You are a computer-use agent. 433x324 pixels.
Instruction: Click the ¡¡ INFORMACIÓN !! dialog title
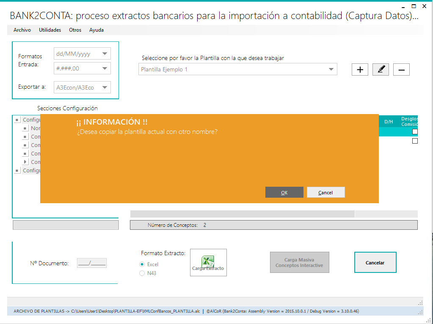[x=112, y=122]
